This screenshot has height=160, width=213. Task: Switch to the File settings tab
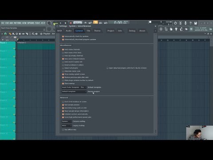[88, 31]
